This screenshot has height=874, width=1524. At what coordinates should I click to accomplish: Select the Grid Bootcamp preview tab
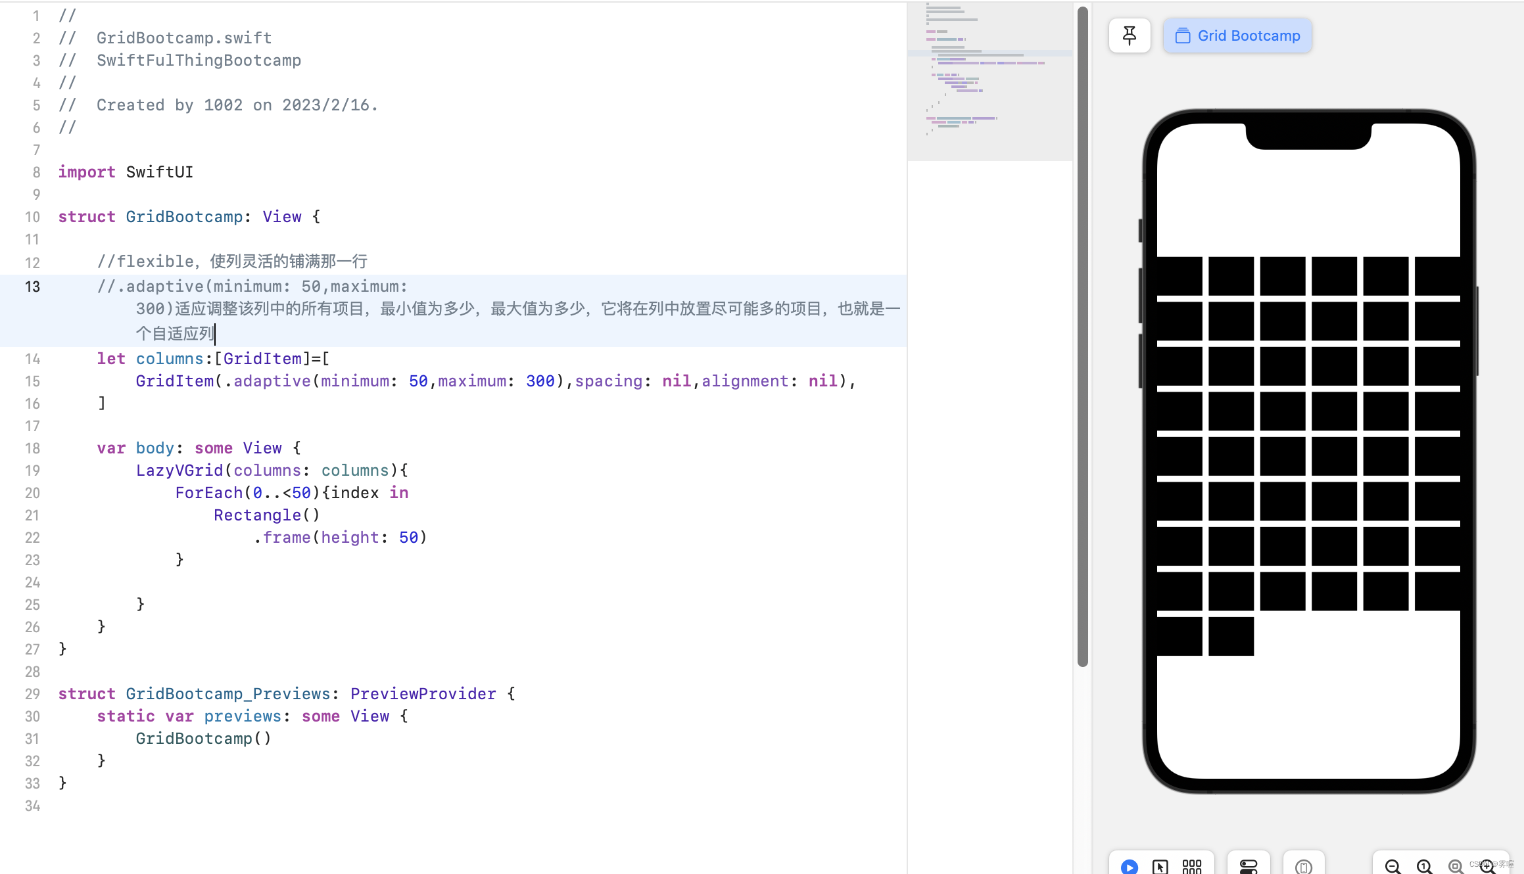(1237, 35)
